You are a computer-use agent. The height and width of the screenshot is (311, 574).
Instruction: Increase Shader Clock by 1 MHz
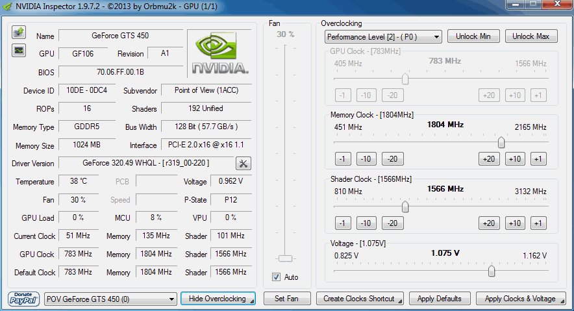(x=538, y=223)
